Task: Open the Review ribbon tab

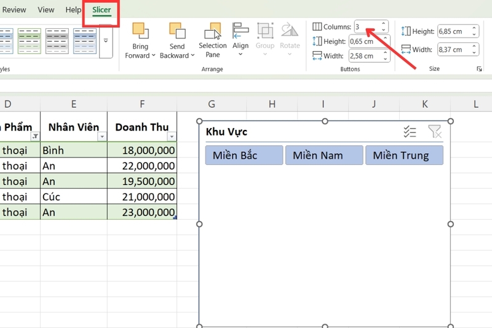Action: coord(14,10)
